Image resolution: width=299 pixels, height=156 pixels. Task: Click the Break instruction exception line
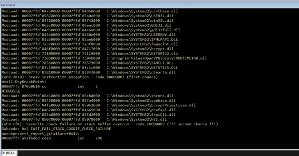(80, 77)
